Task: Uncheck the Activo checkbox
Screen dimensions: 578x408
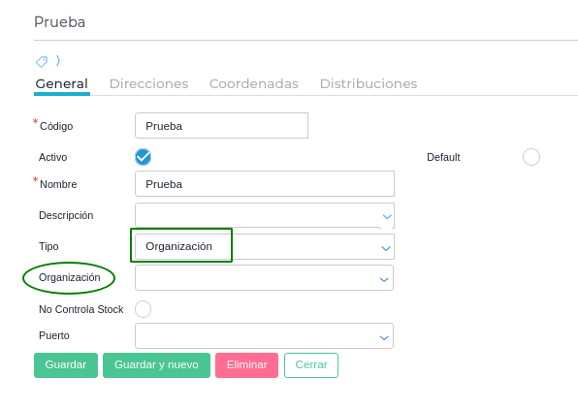Action: pos(143,157)
